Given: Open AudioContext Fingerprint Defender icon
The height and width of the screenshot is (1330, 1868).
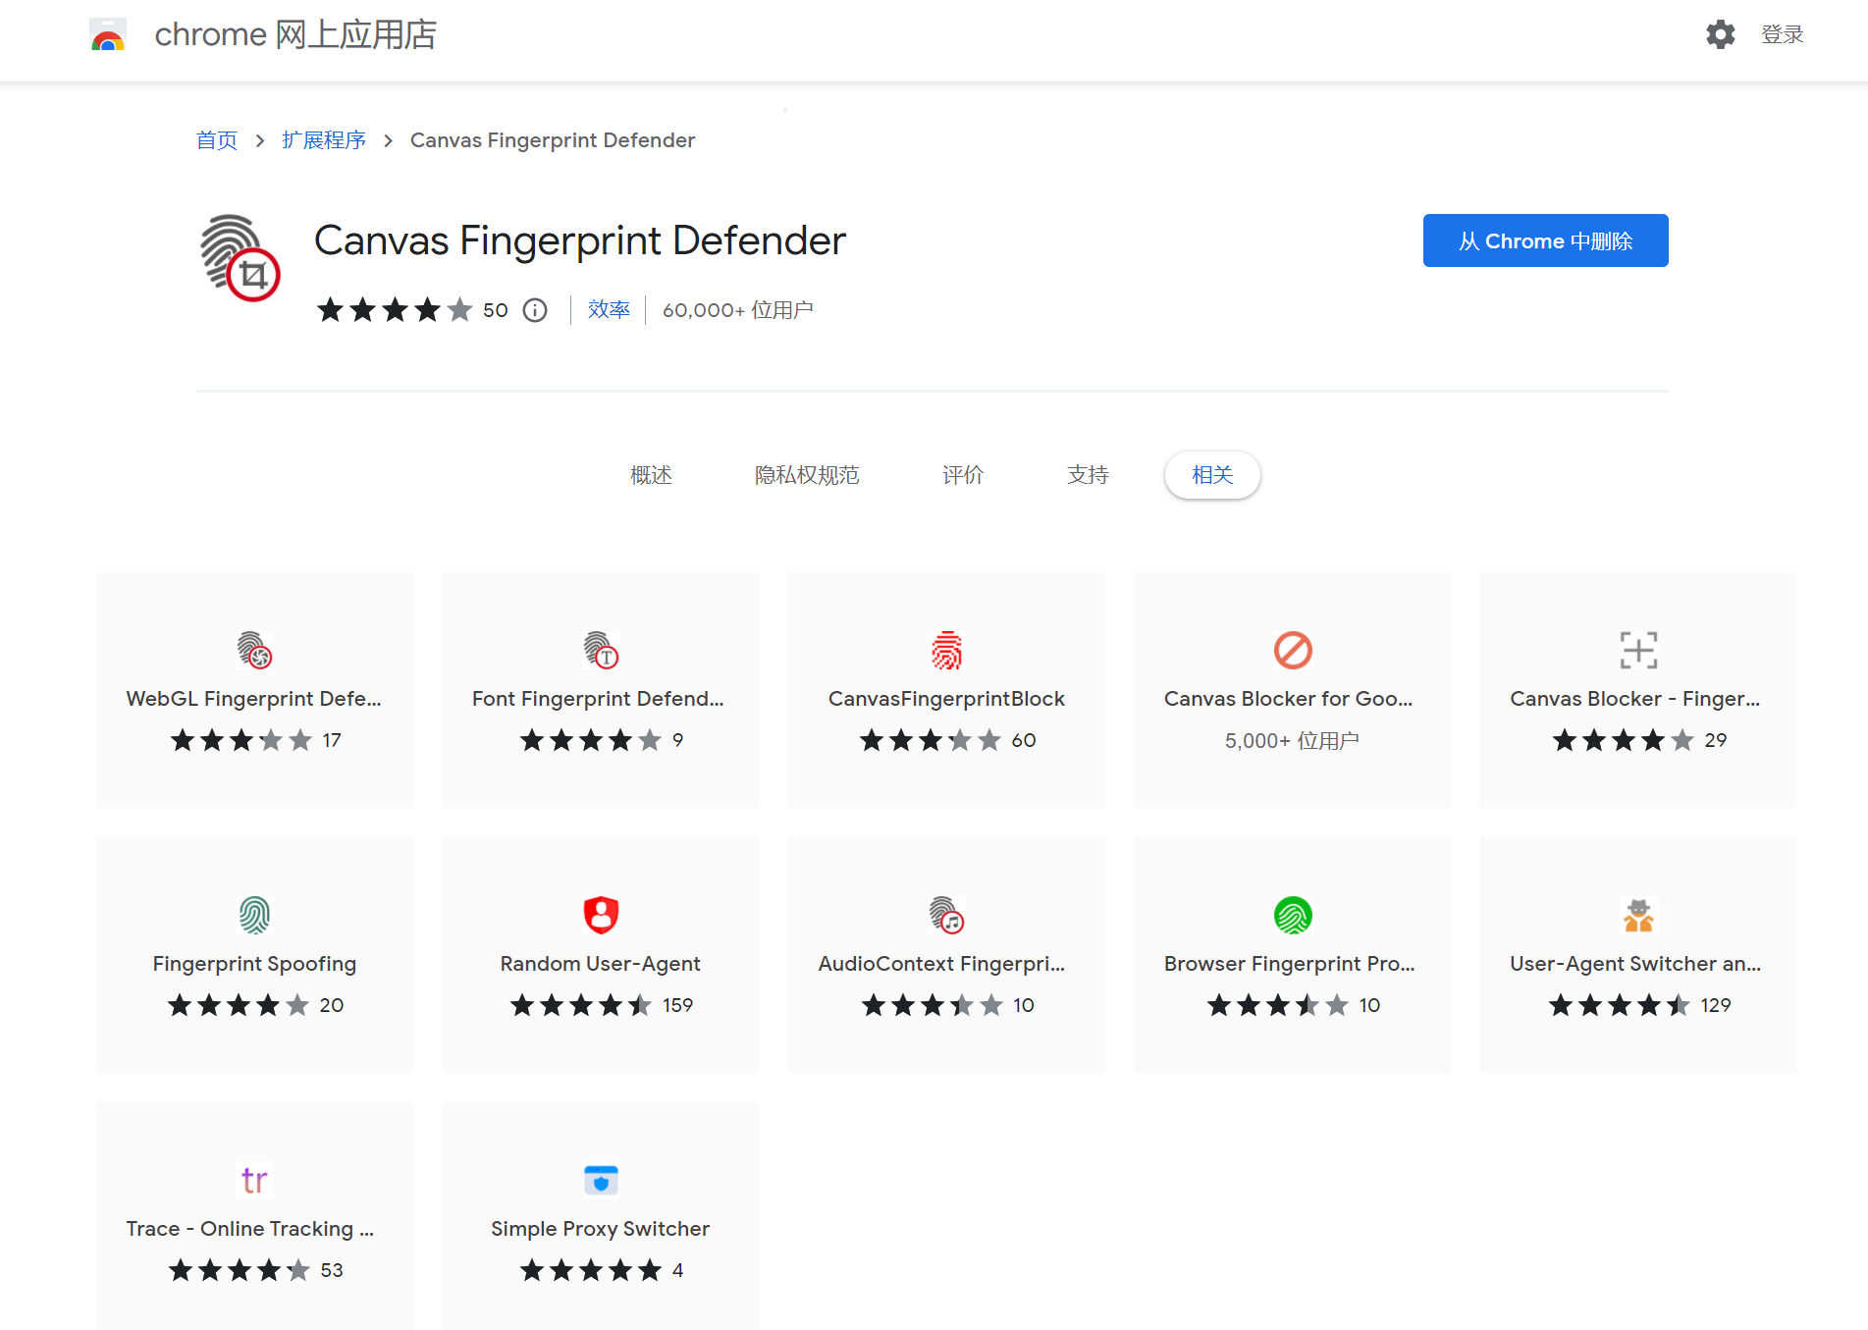Looking at the screenshot, I should (946, 915).
